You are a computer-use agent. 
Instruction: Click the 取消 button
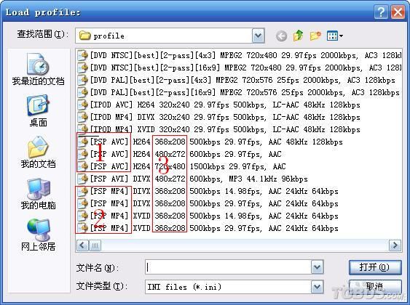[x=375, y=287]
